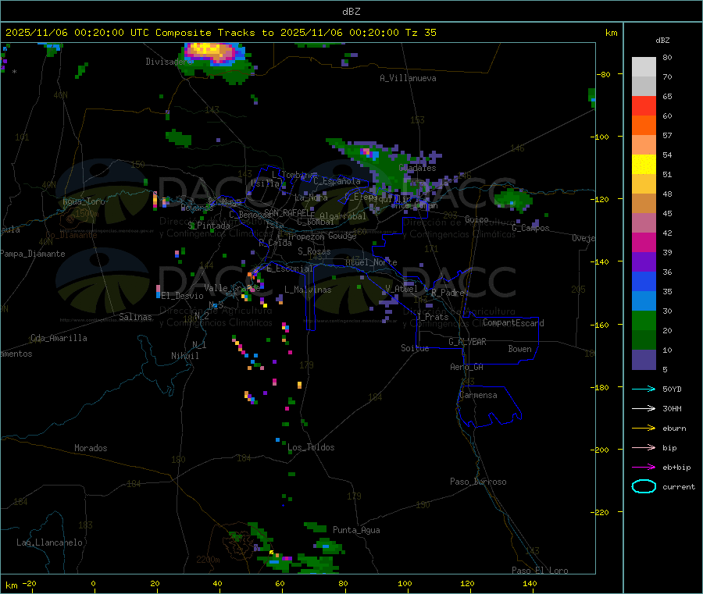Click the J_Prats place label

pos(433,317)
